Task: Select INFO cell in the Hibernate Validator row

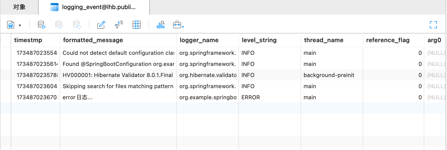Action: pyautogui.click(x=270, y=75)
